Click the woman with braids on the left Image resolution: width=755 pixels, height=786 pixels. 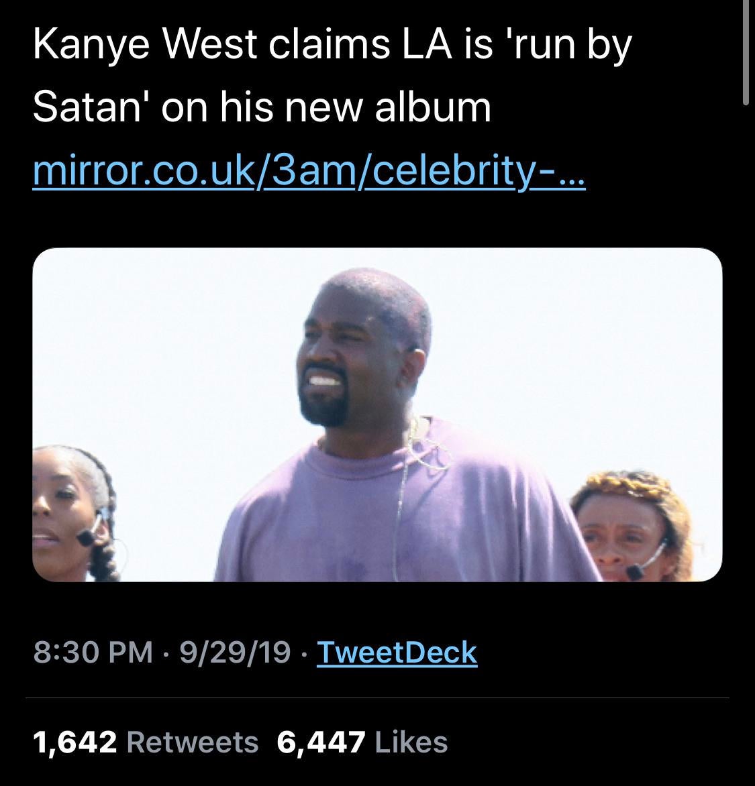click(x=67, y=510)
